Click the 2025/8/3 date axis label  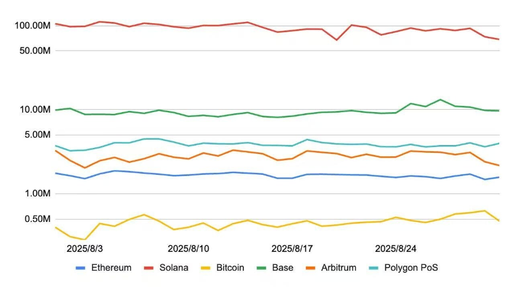click(85, 248)
